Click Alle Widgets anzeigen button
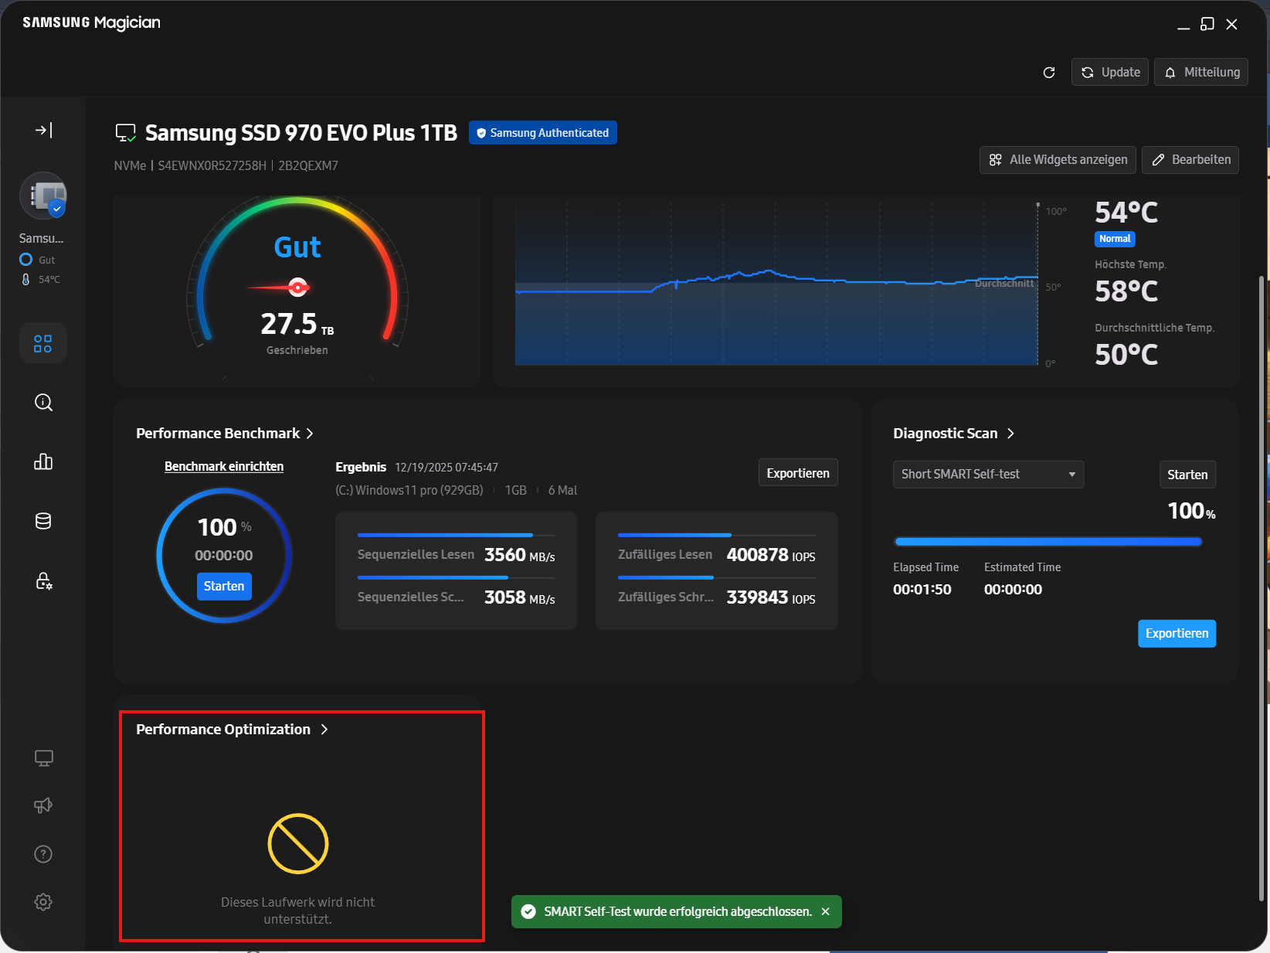The width and height of the screenshot is (1270, 953). pos(1058,160)
